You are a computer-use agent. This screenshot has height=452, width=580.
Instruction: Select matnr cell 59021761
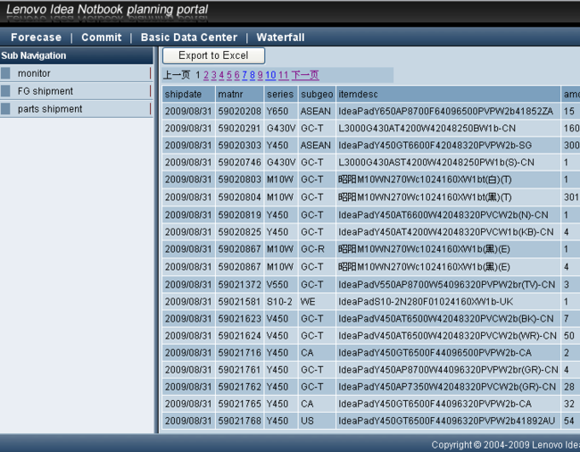(x=240, y=370)
